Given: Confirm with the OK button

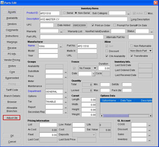Looking at the screenshot, I should [12, 136].
